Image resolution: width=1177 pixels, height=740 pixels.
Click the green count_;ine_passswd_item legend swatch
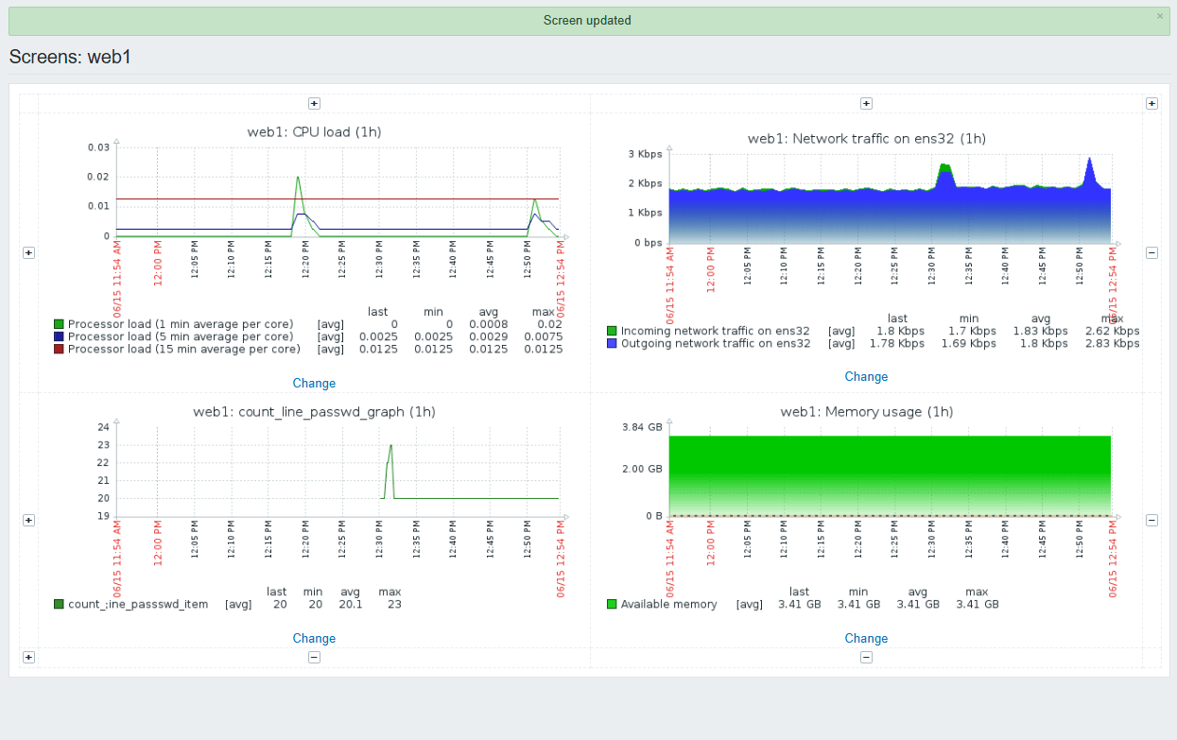(x=60, y=604)
